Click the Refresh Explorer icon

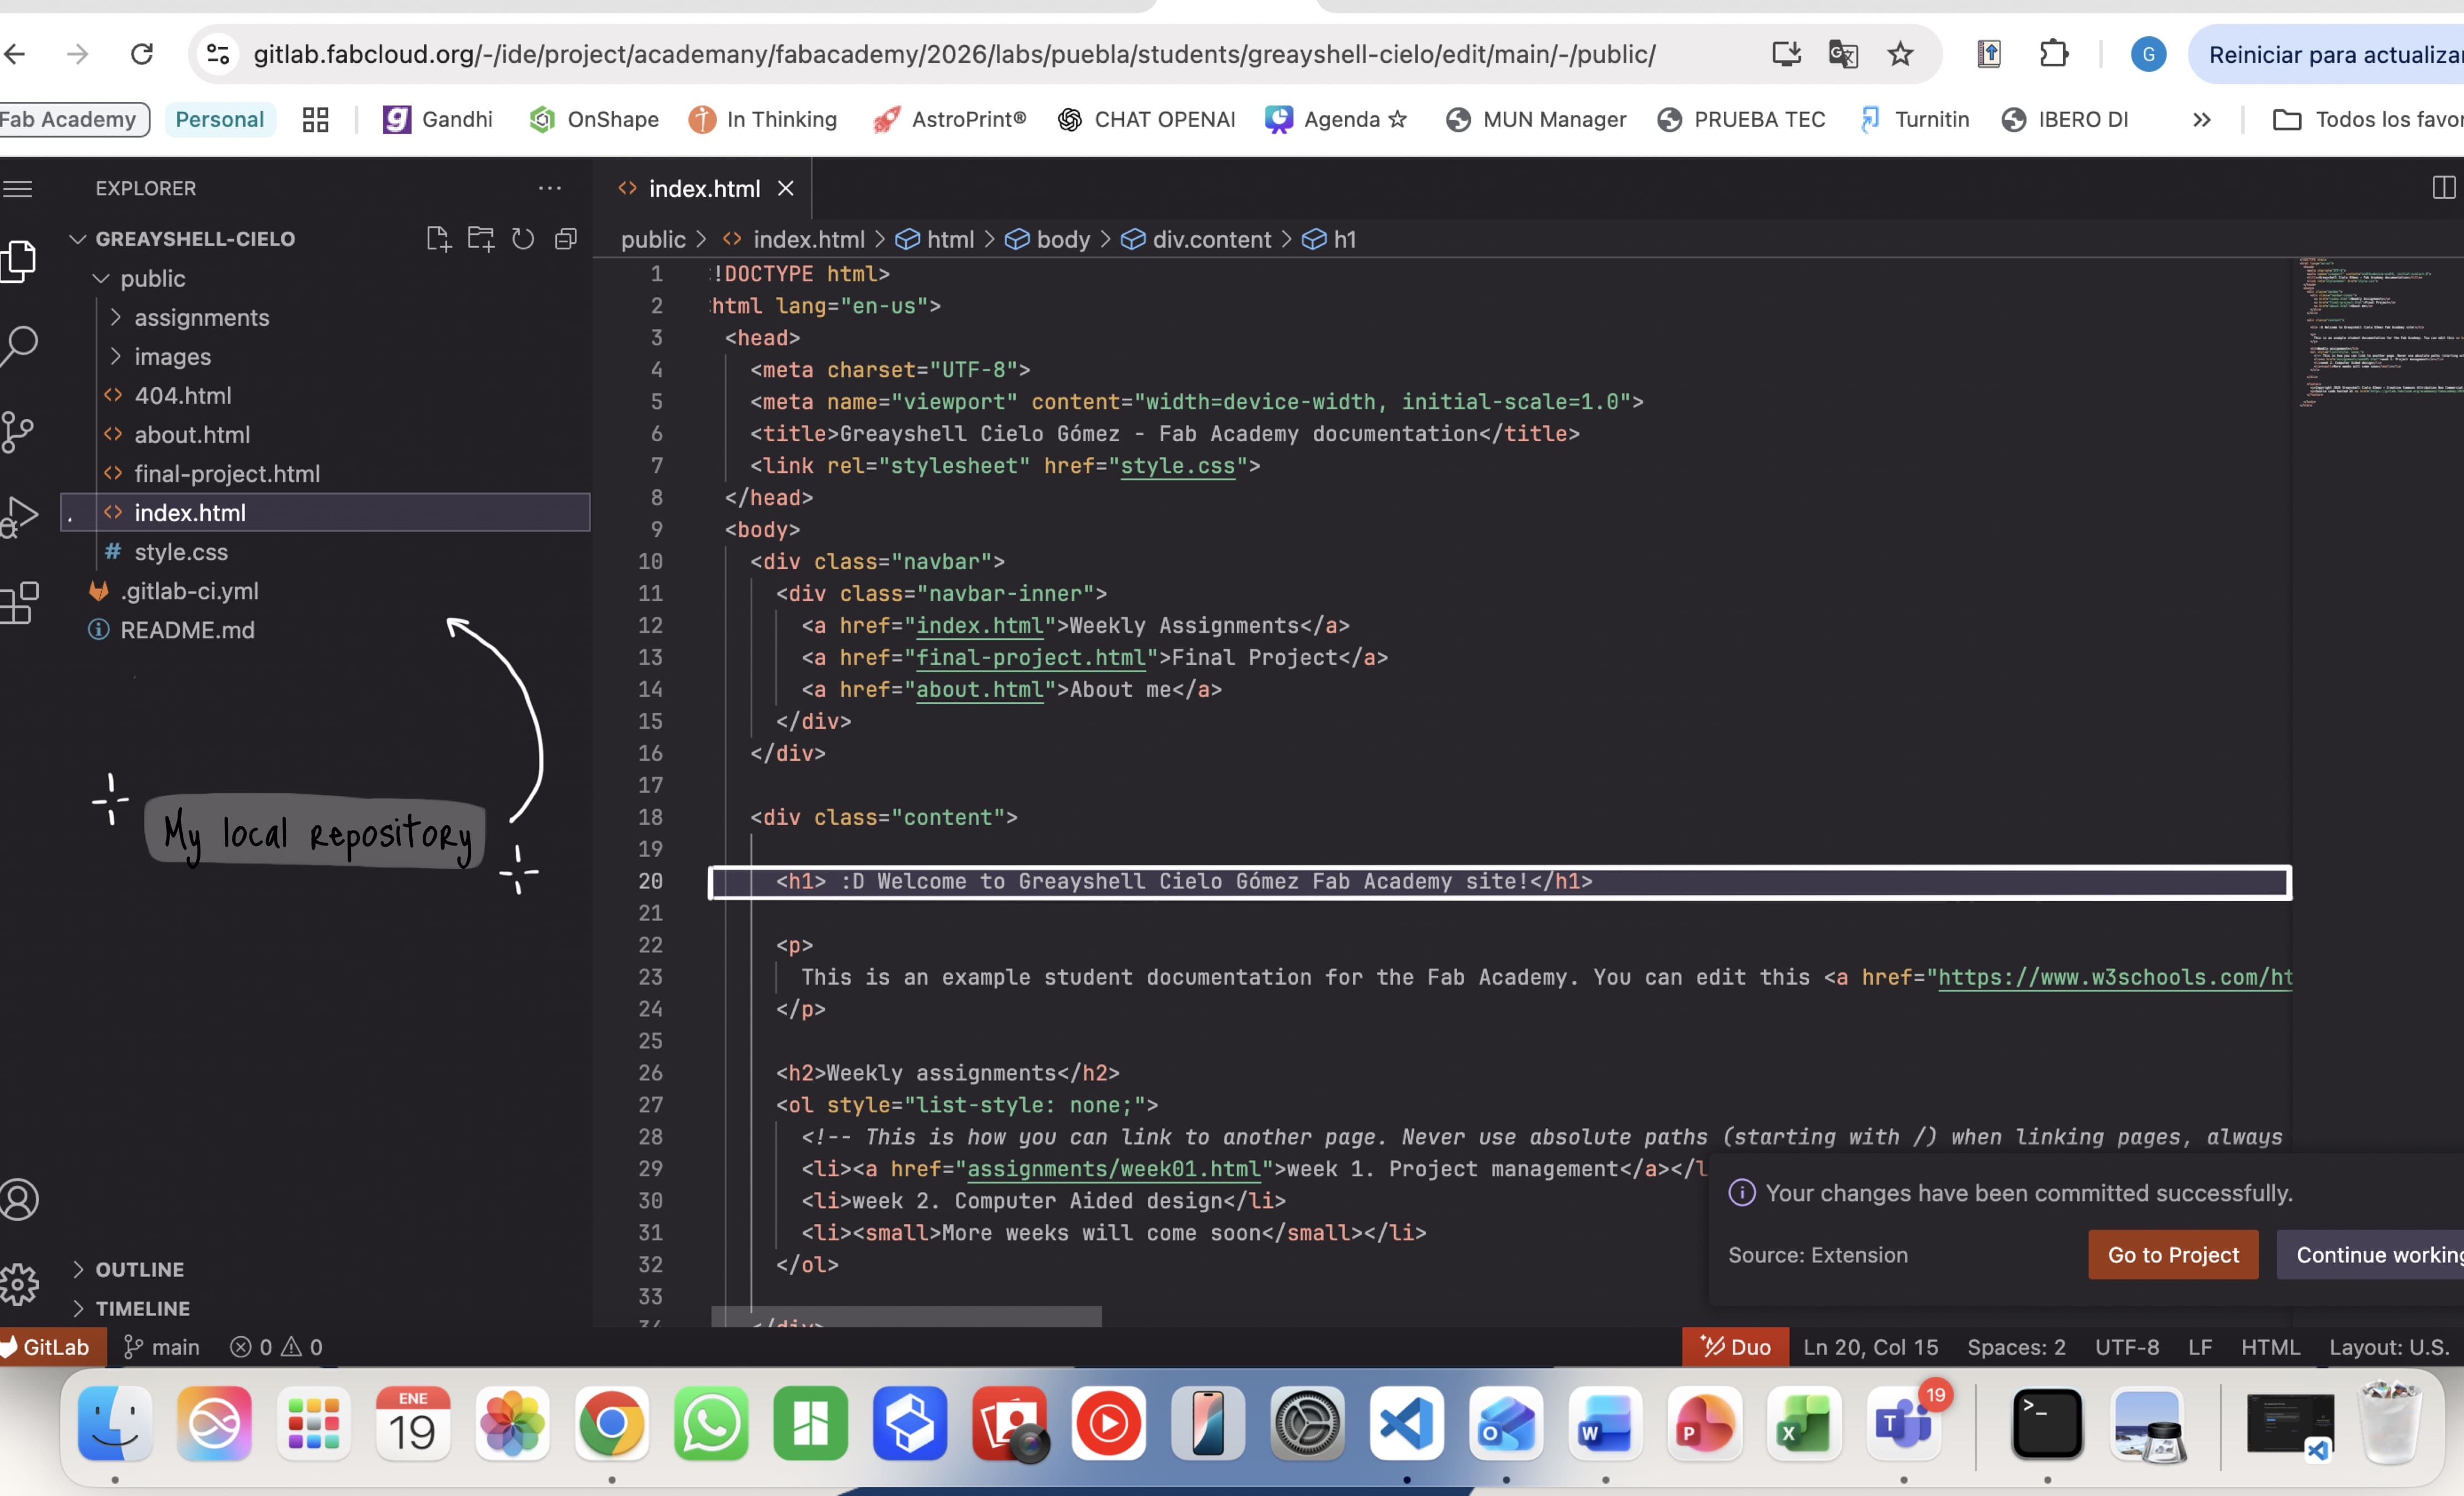(523, 238)
